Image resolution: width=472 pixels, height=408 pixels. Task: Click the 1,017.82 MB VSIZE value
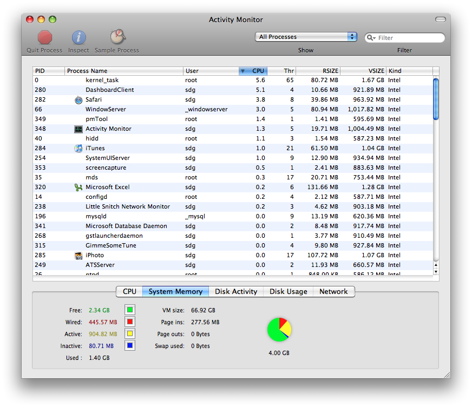pos(366,109)
